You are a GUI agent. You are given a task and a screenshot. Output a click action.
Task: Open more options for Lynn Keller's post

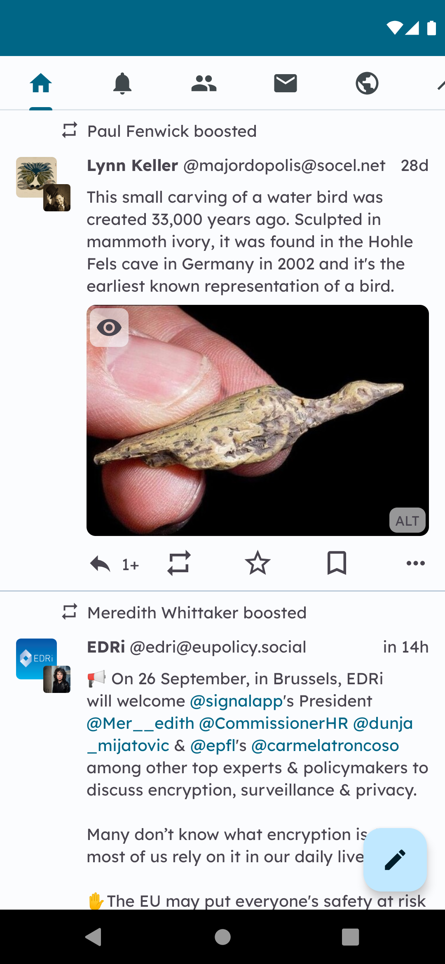tap(415, 563)
